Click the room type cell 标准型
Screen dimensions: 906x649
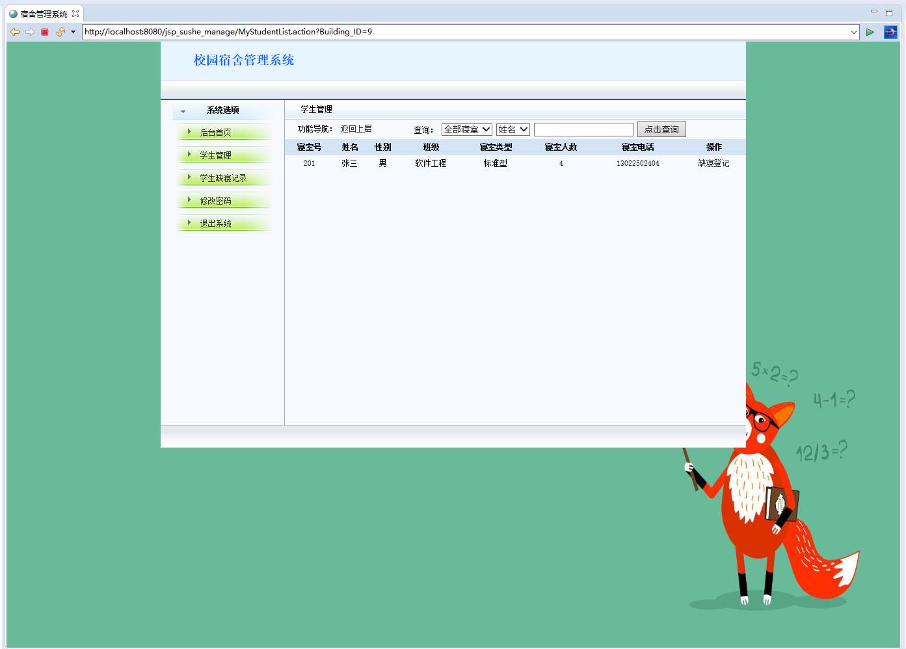pyautogui.click(x=495, y=164)
